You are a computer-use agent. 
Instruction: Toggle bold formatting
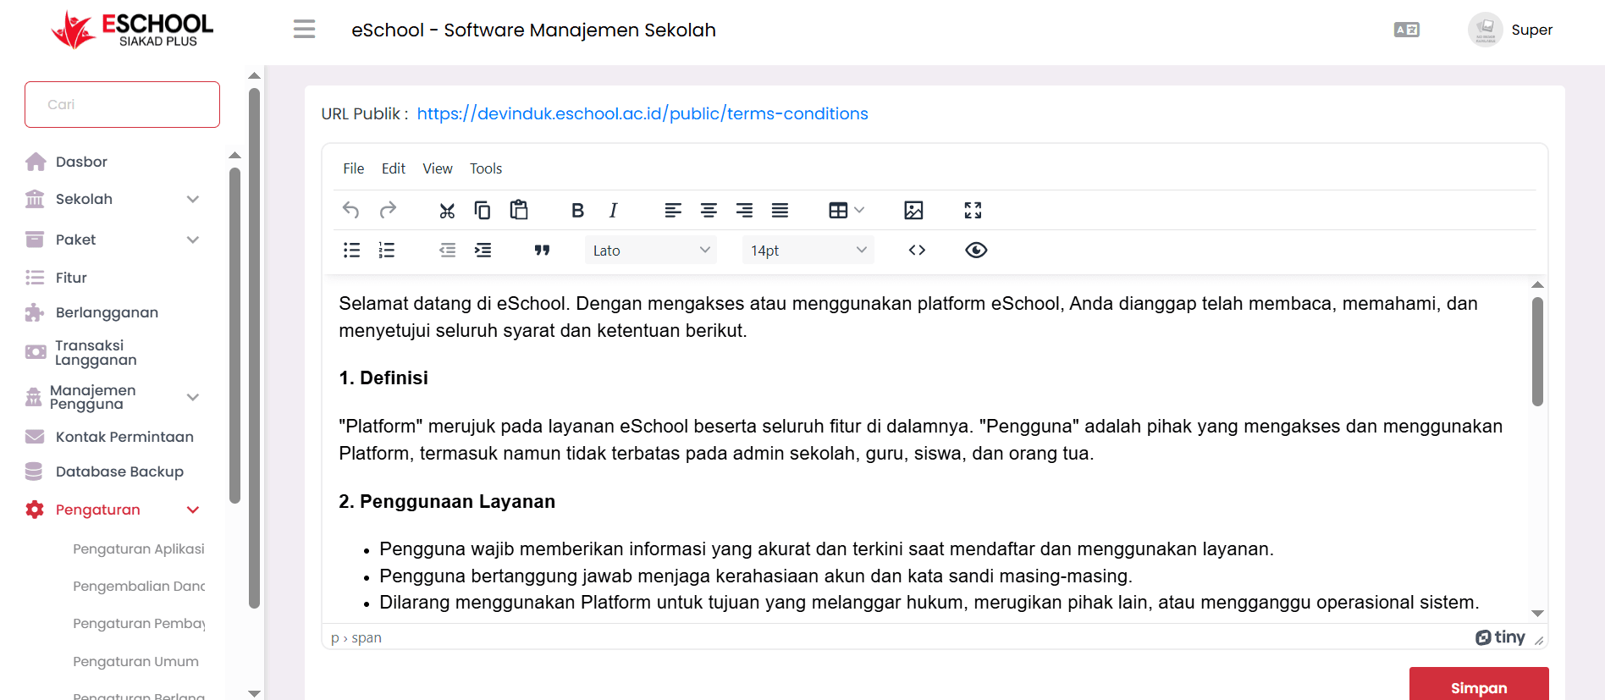[577, 210]
